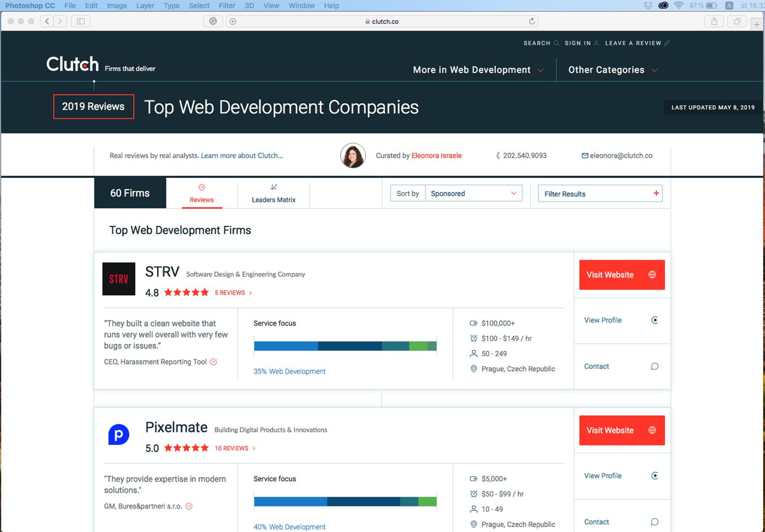Screen dimensions: 765x532
Task: Click the 2019 Reviews badge
Action: pos(94,106)
